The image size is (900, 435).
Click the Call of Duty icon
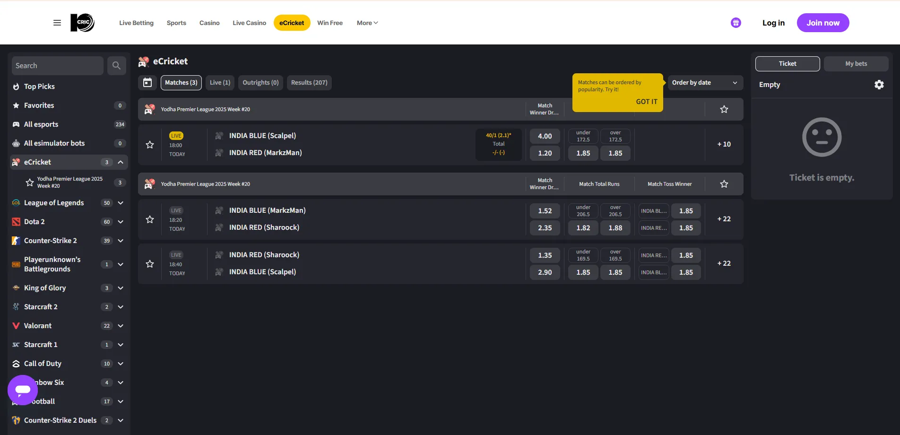coord(16,364)
